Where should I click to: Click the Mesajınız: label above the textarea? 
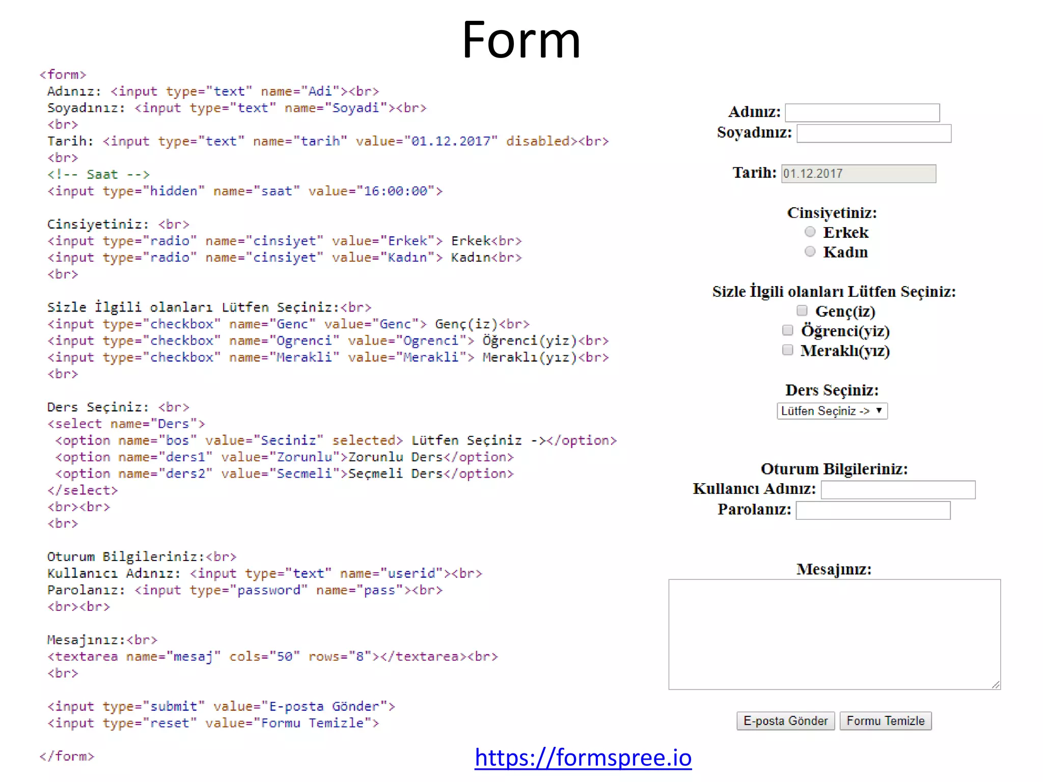pos(834,569)
